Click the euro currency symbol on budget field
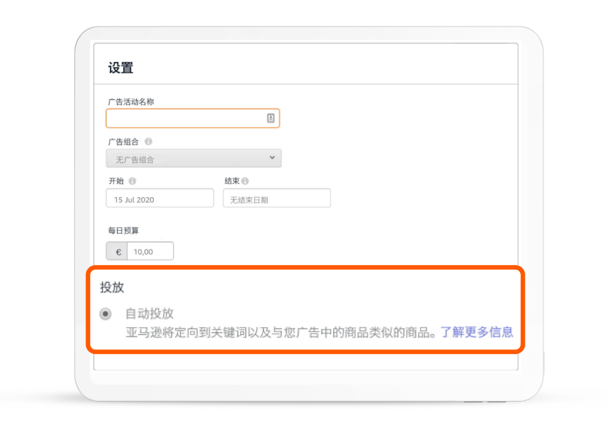Screen dimensions: 616x432 [117, 251]
